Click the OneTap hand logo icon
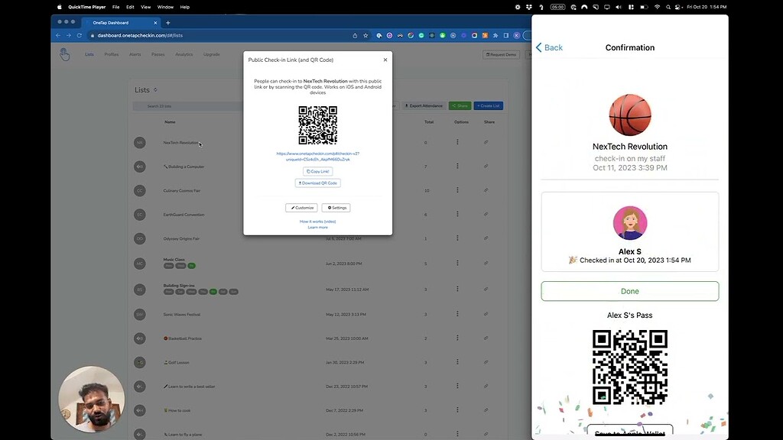The height and width of the screenshot is (440, 783). (64, 54)
